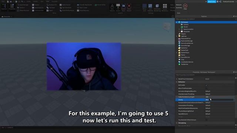The image size is (237, 133).
Task: Open the Asset Manager
Action: (23, 5)
